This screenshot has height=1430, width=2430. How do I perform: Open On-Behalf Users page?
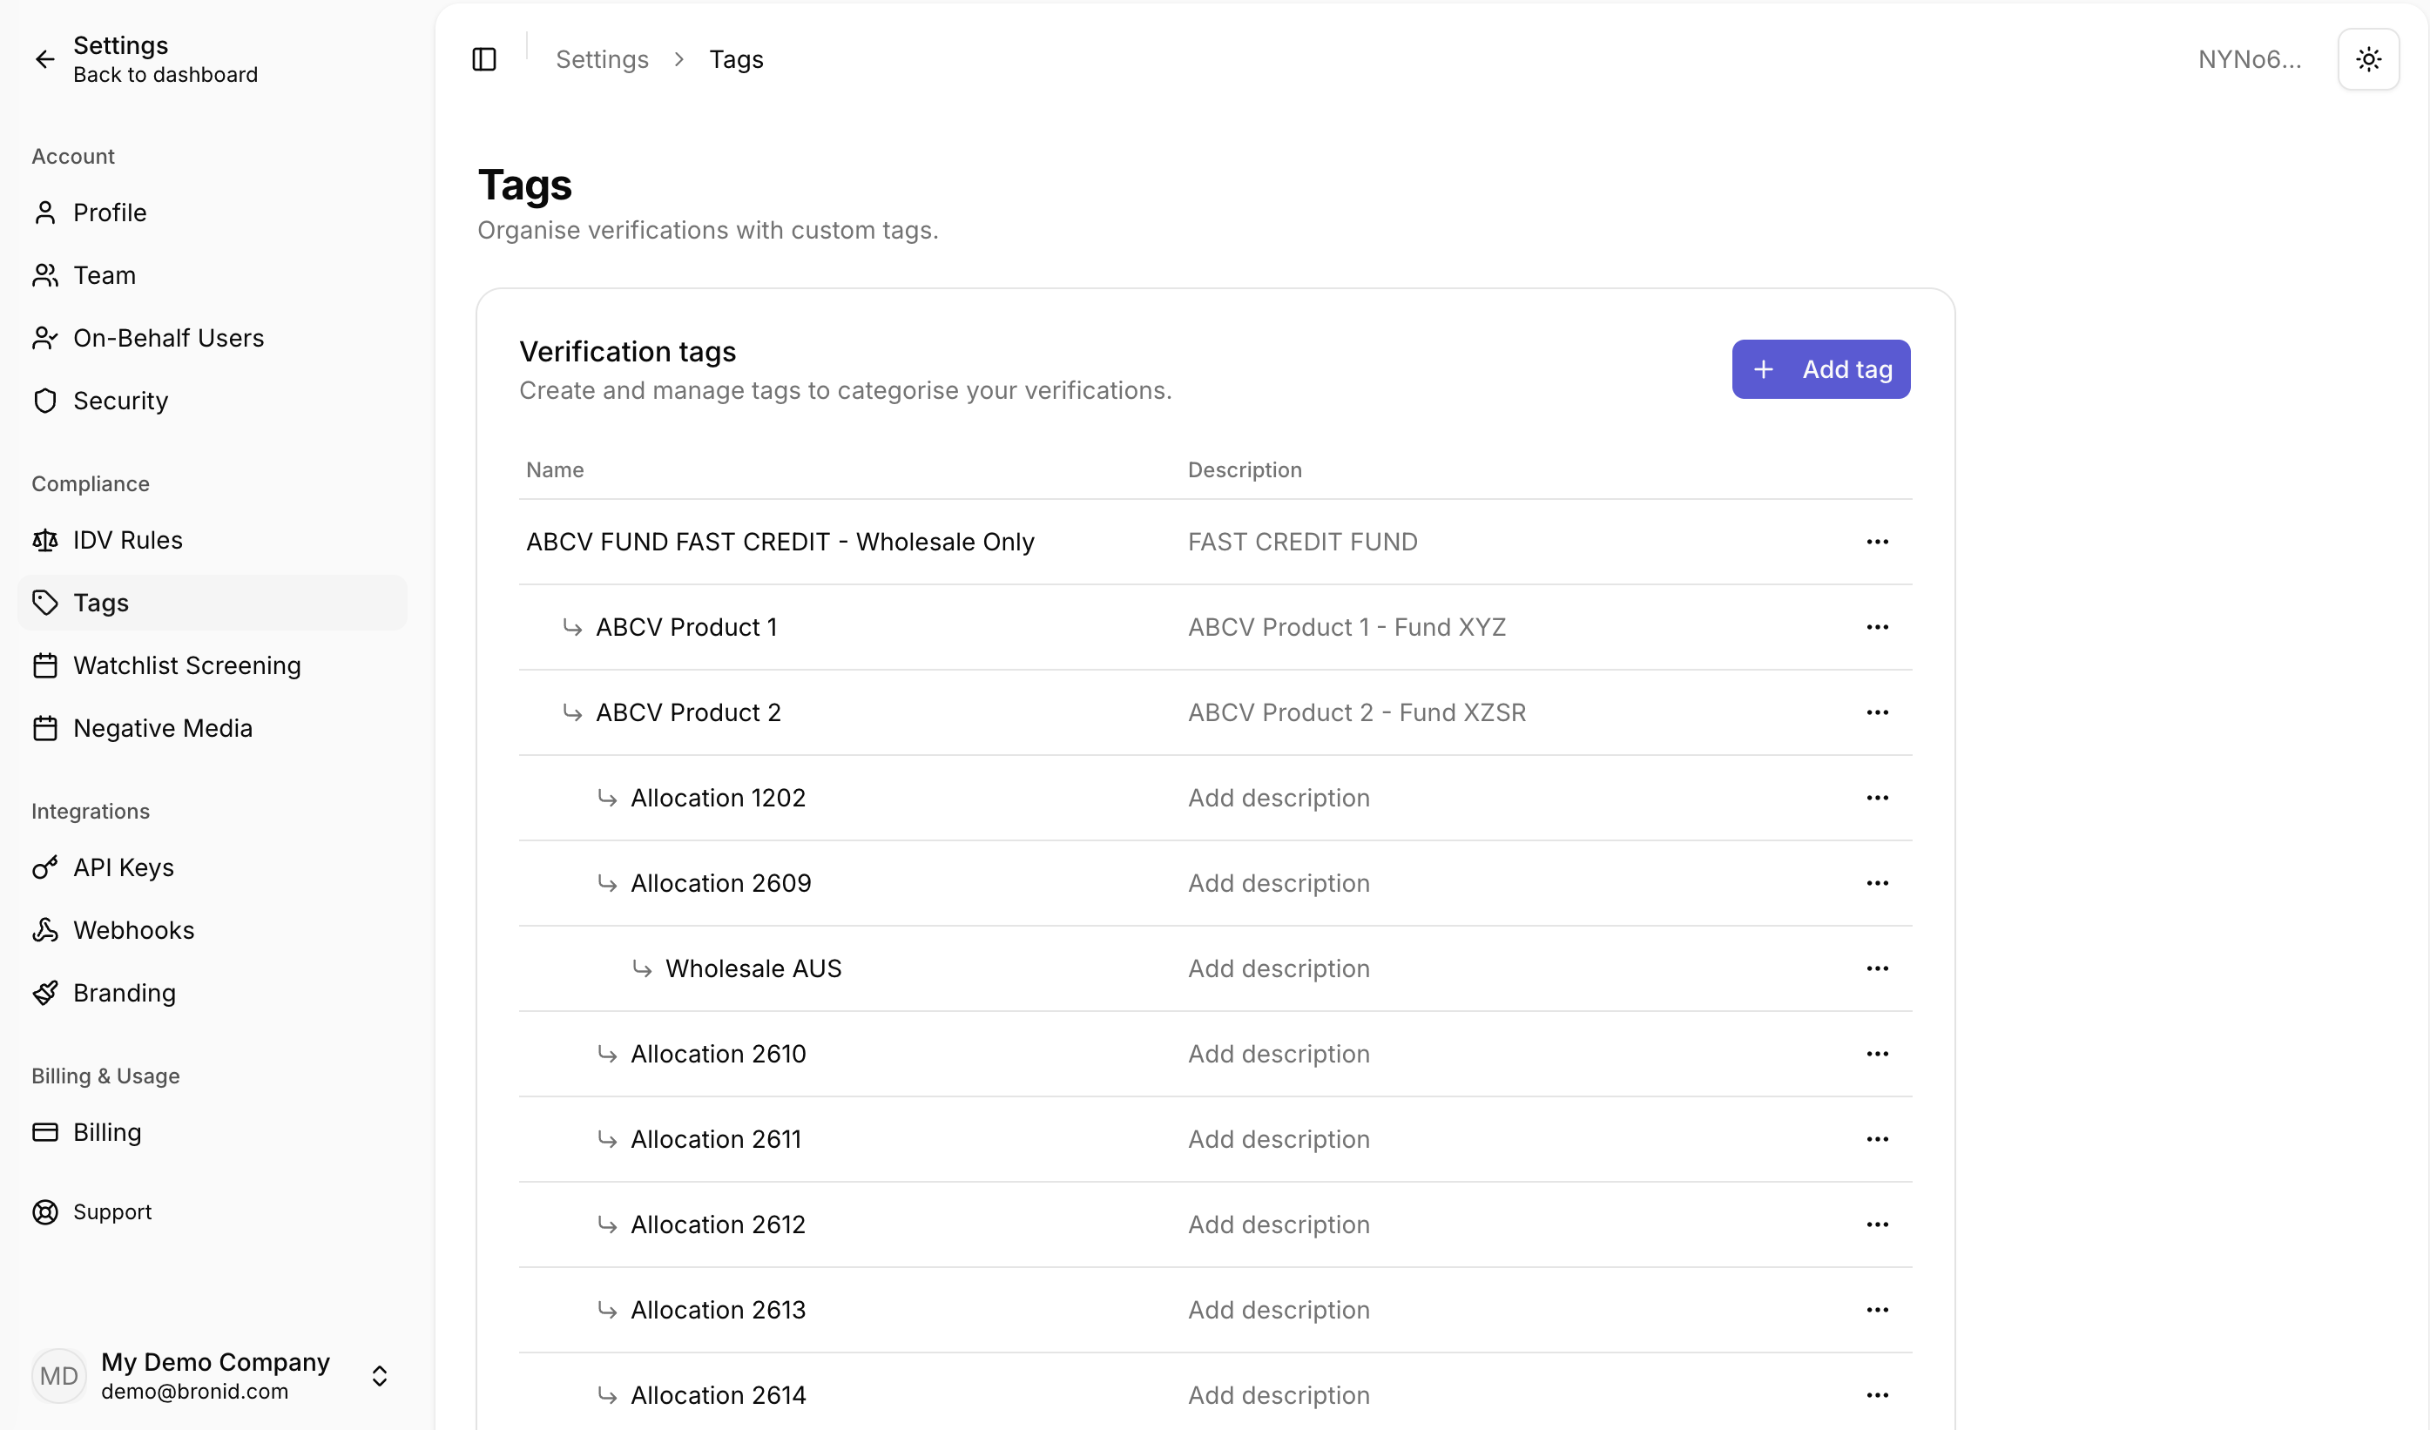pos(213,338)
